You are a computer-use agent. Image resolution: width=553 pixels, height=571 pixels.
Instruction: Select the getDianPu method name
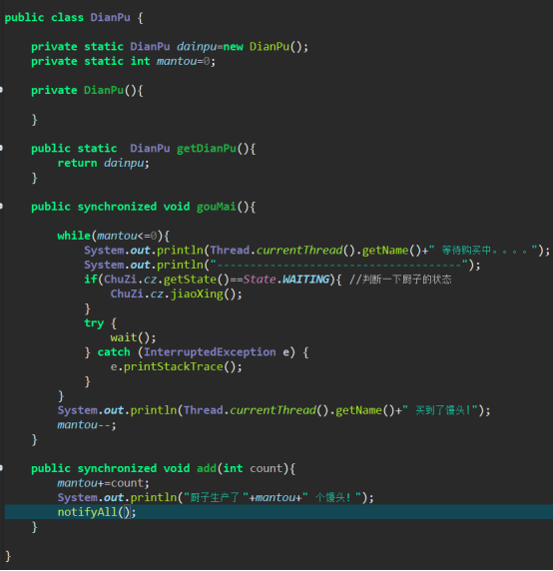click(207, 149)
